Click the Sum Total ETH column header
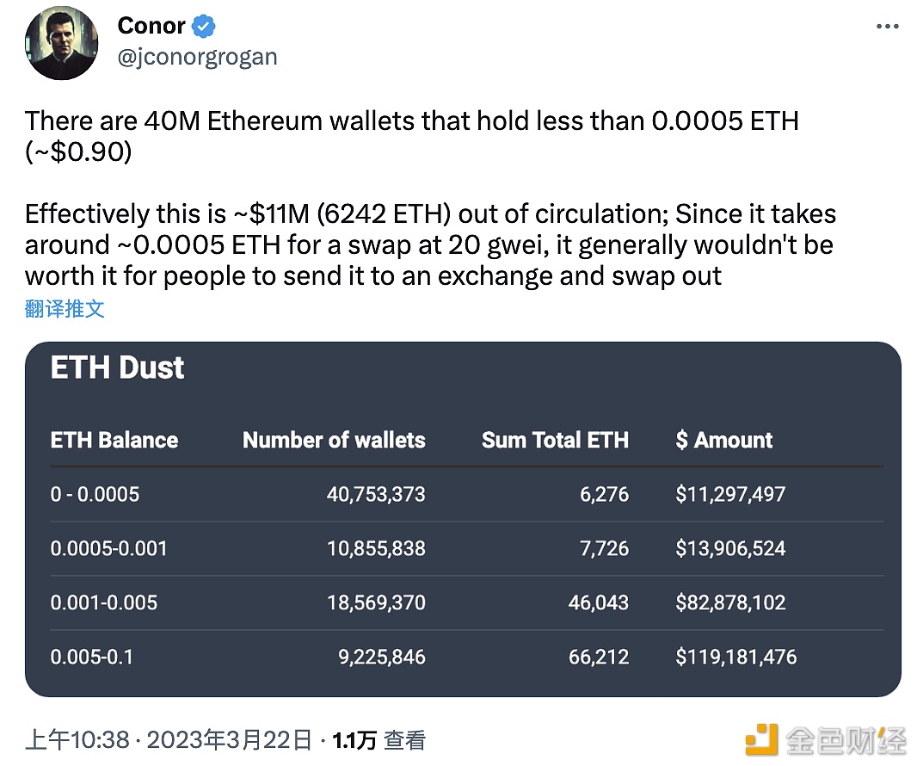Screen dimensions: 917x766 click(x=555, y=440)
